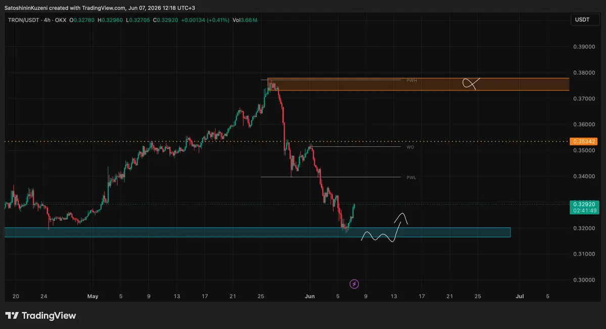Click the 25 date label under May
The width and height of the screenshot is (606, 329).
pyautogui.click(x=261, y=296)
